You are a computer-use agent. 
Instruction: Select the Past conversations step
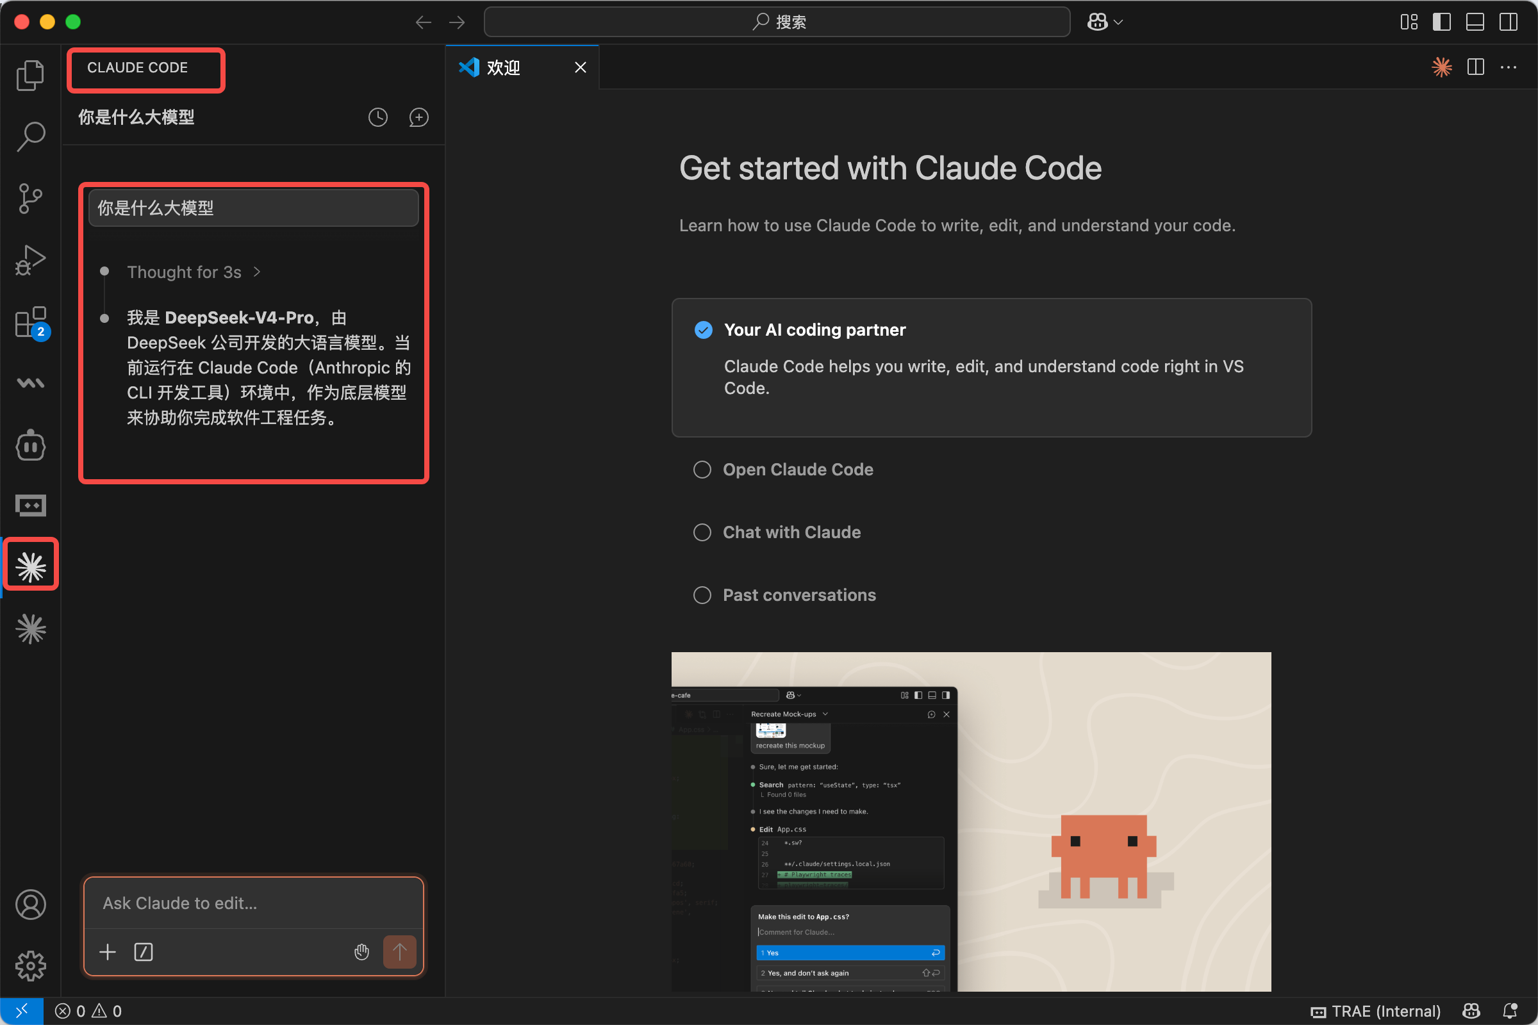point(799,595)
